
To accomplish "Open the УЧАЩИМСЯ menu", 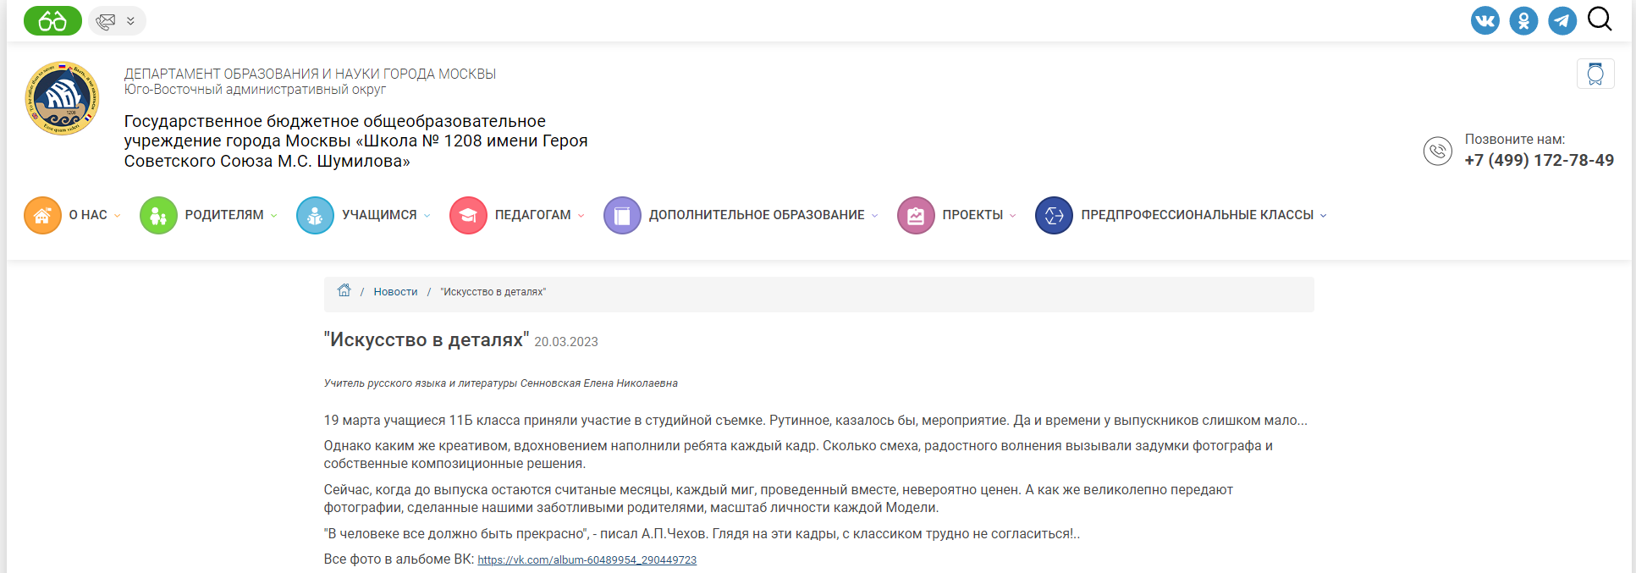I will tap(379, 215).
